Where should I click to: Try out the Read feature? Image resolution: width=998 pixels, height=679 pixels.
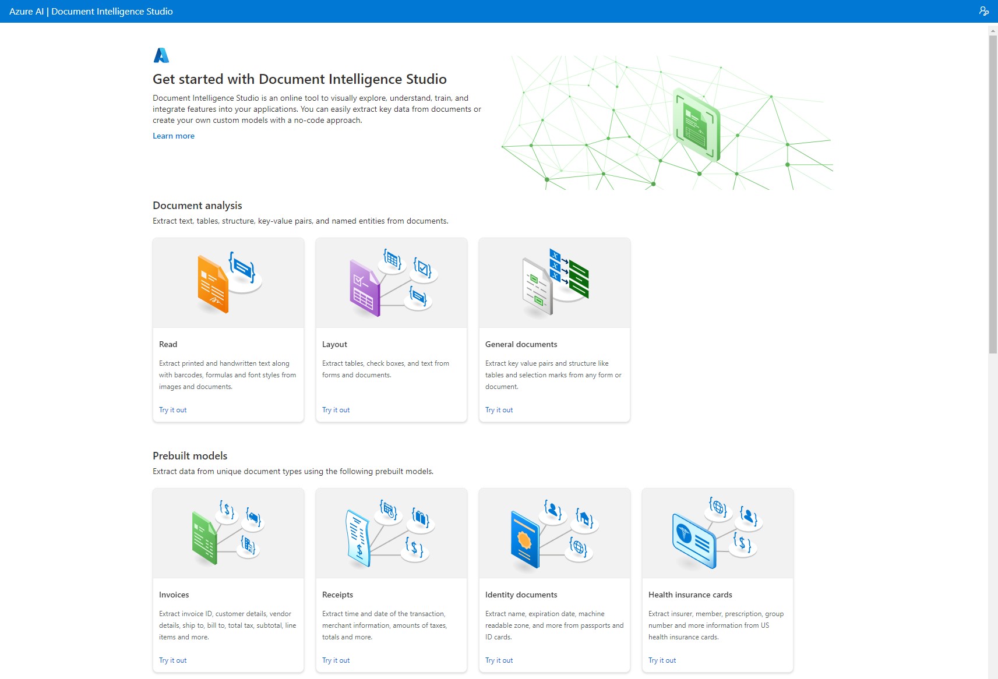[x=172, y=409]
